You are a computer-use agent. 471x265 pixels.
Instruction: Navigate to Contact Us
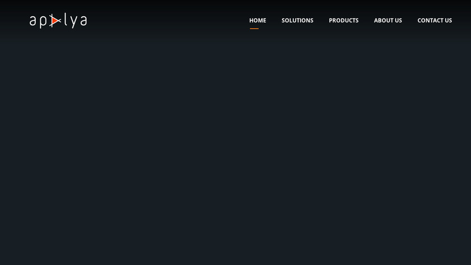coord(435,20)
